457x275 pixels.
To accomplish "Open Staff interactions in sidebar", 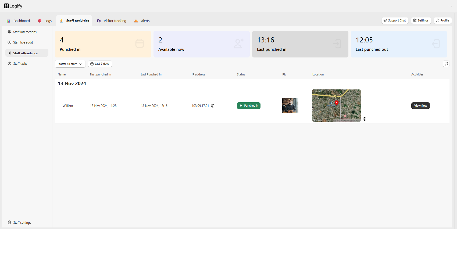I will (x=27, y=32).
